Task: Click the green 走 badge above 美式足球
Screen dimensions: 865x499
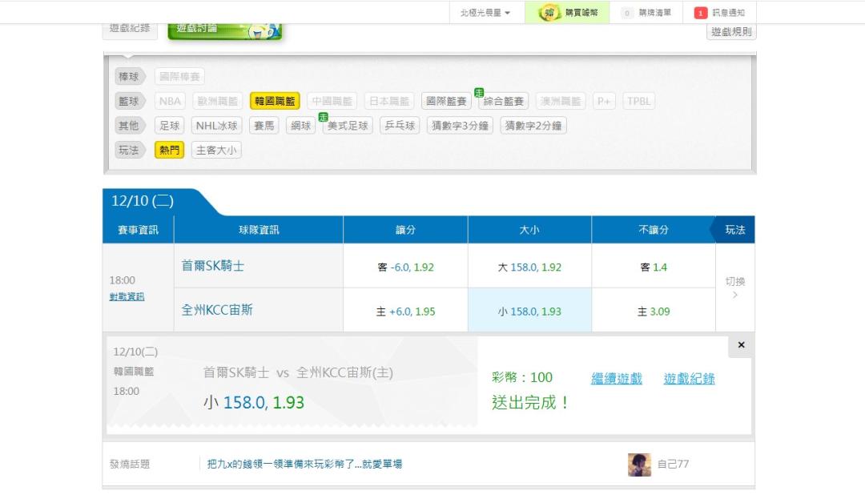Action: click(324, 117)
